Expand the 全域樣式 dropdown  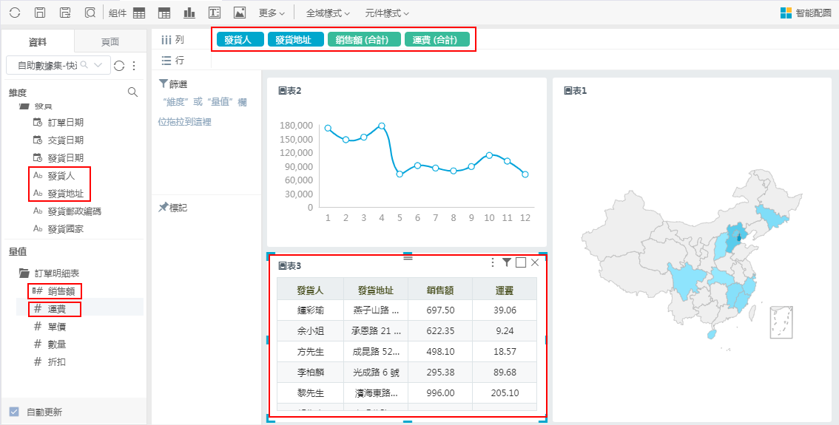coord(328,13)
